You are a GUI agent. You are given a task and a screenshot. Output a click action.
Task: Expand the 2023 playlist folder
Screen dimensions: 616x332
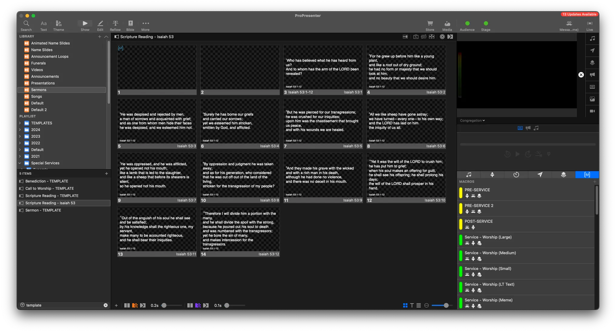[20, 136]
